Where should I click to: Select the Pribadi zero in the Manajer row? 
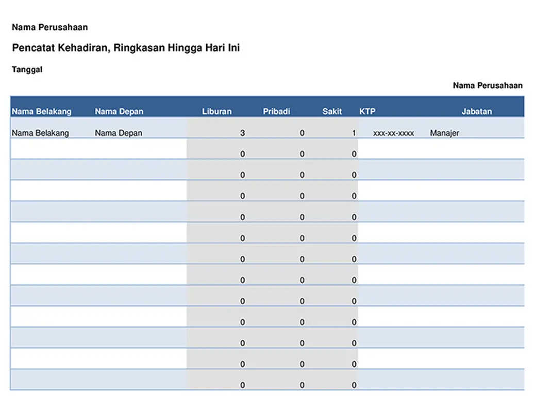click(302, 133)
